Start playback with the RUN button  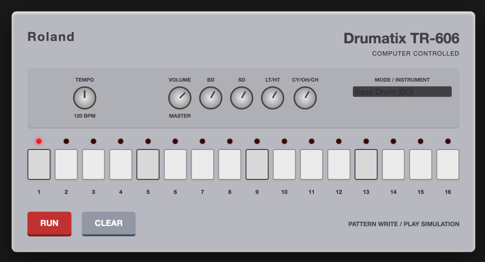[49, 224]
